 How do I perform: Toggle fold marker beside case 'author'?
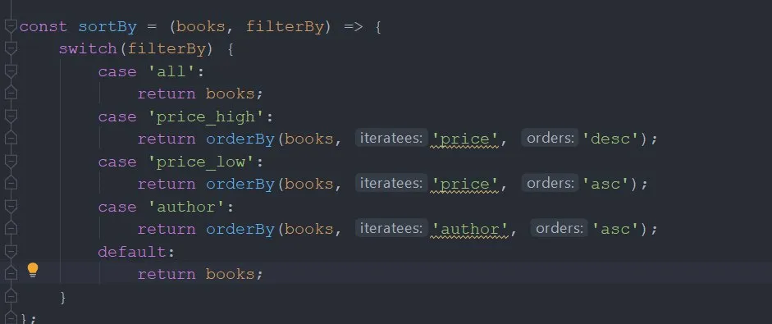click(11, 207)
